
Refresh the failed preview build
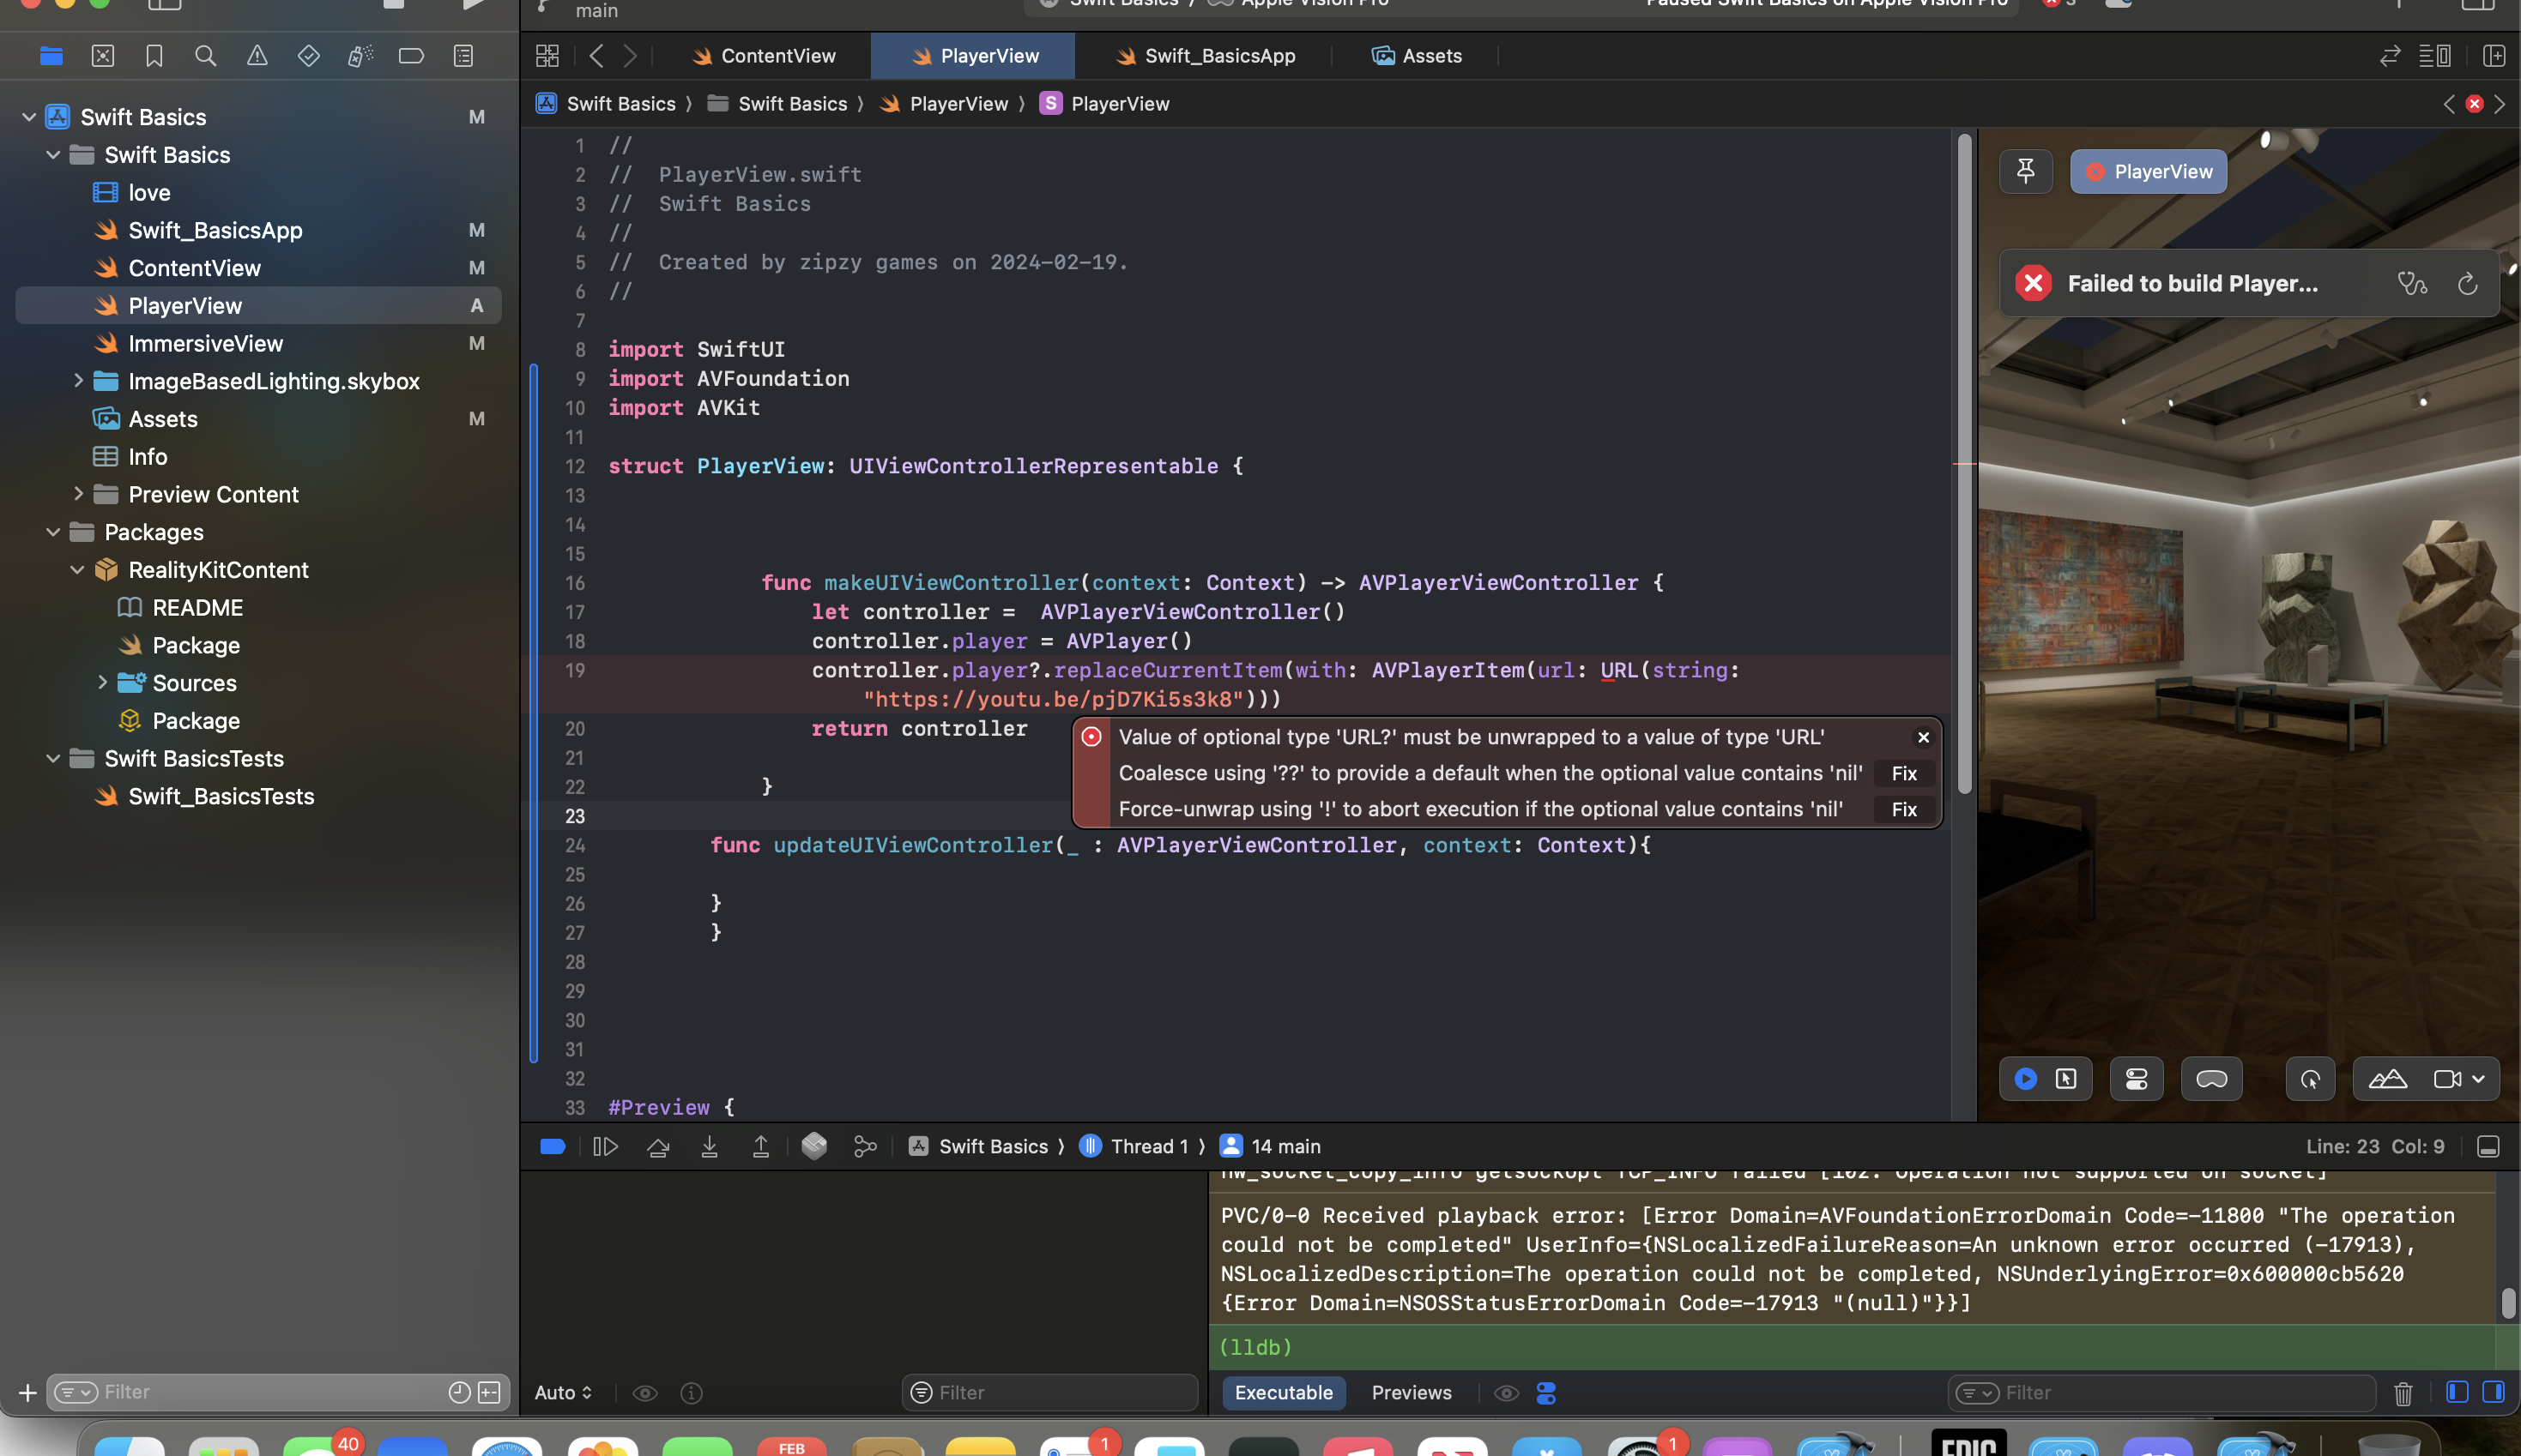(x=2467, y=284)
